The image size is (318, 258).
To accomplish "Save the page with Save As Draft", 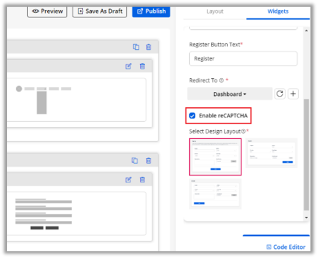I will tap(100, 11).
